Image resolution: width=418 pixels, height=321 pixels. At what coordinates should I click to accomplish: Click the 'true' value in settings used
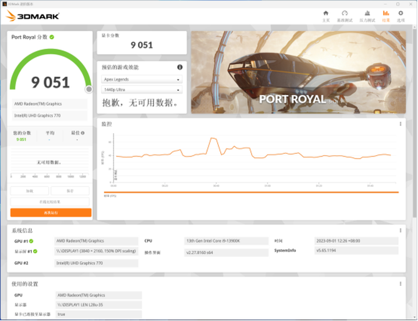[99, 314]
